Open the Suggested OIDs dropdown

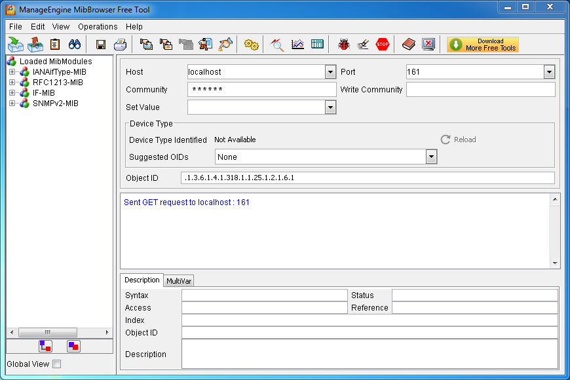431,157
